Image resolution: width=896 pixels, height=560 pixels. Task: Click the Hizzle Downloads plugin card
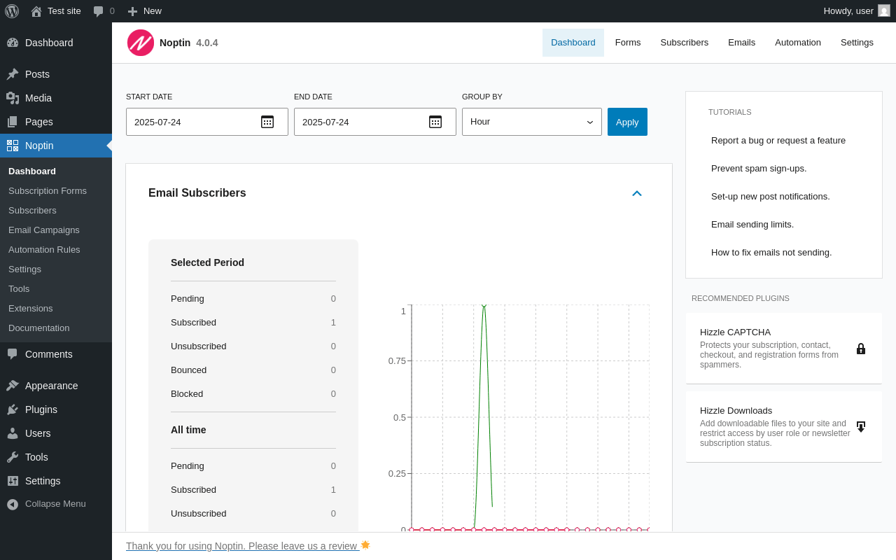click(x=784, y=427)
